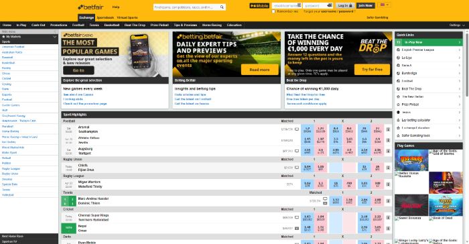Expand the Beat The Drop quick link arrow
The image size is (469, 244).
point(460,88)
